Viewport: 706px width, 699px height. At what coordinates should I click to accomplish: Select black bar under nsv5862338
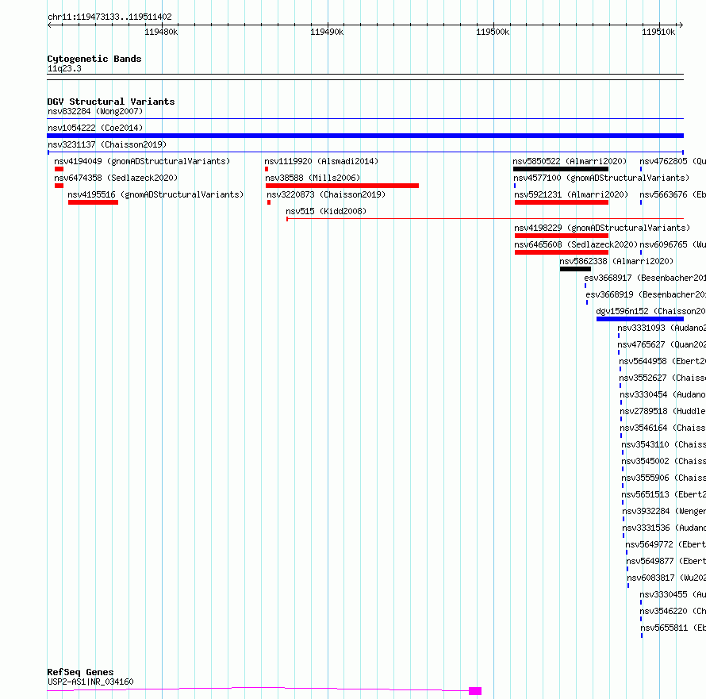pyautogui.click(x=575, y=269)
